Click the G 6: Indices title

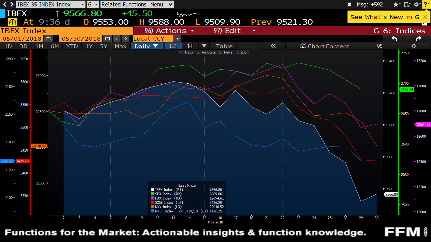[x=399, y=31]
